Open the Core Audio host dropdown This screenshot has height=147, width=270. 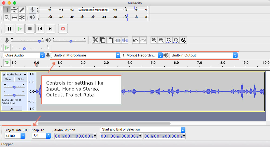click(24, 55)
